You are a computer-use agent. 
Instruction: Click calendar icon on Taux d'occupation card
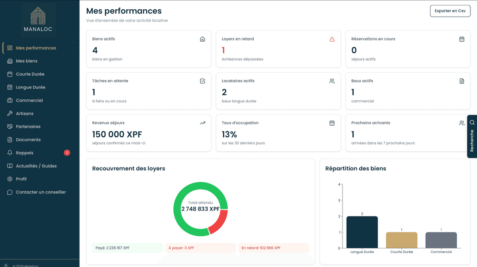[x=332, y=123]
